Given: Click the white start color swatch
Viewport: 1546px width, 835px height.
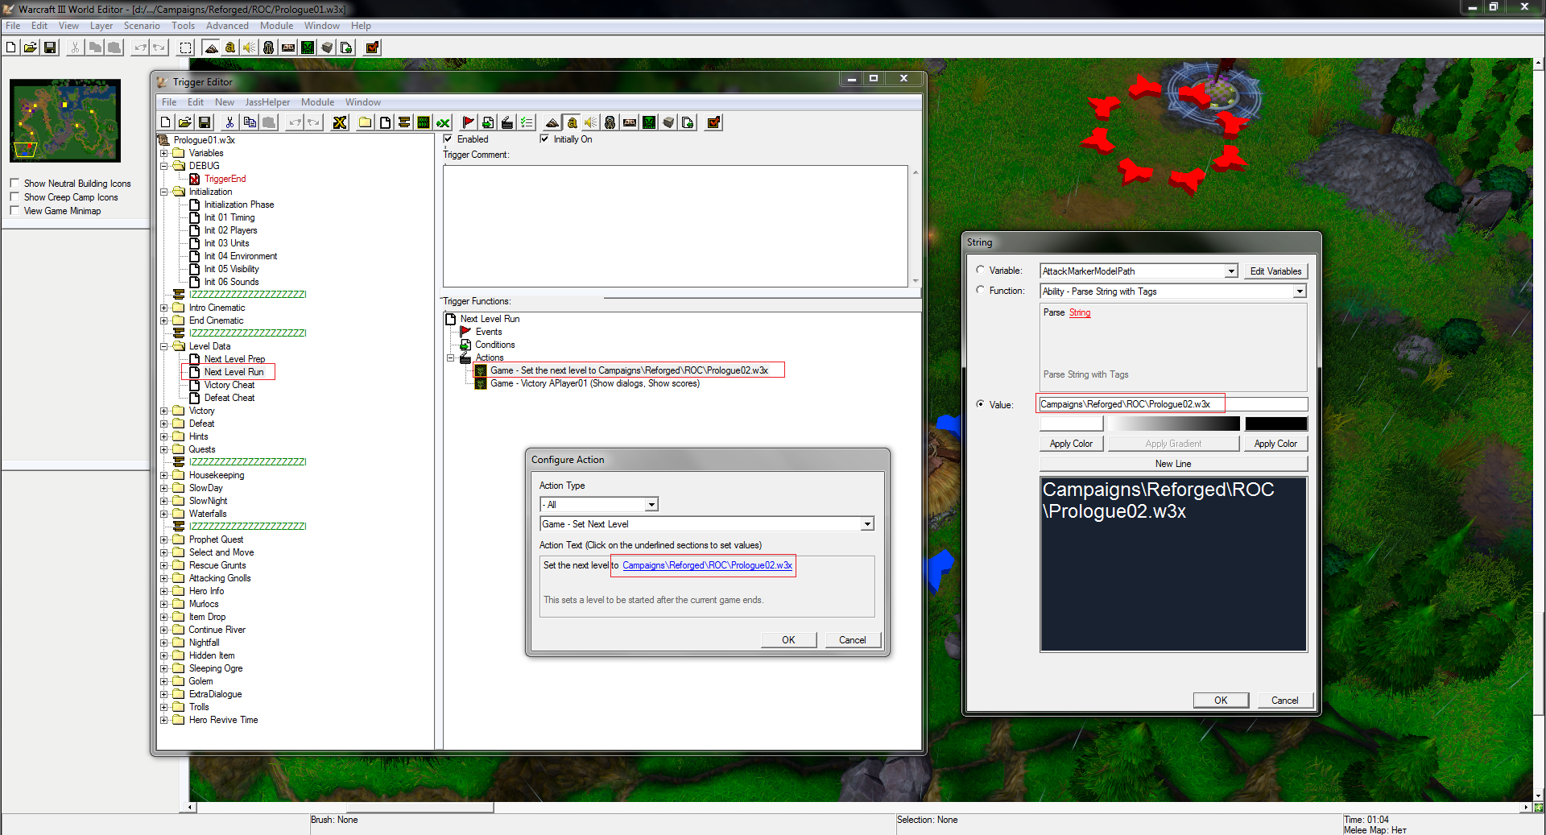Looking at the screenshot, I should pyautogui.click(x=1071, y=424).
